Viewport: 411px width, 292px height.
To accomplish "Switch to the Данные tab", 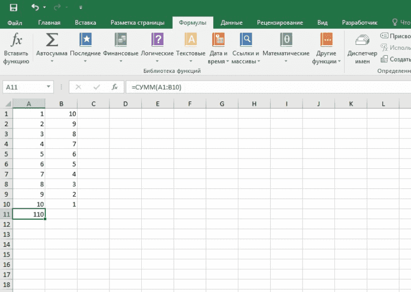I will click(231, 23).
